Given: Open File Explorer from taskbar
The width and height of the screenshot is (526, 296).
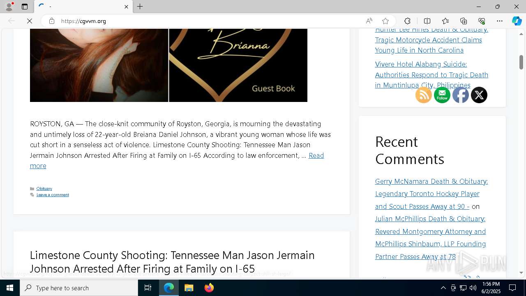Looking at the screenshot, I should (x=189, y=288).
